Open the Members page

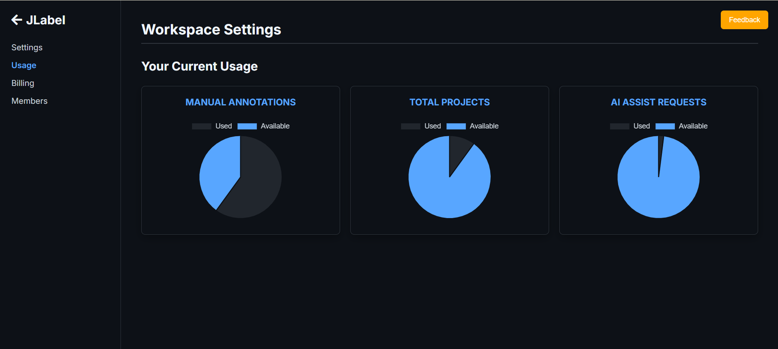click(x=29, y=101)
